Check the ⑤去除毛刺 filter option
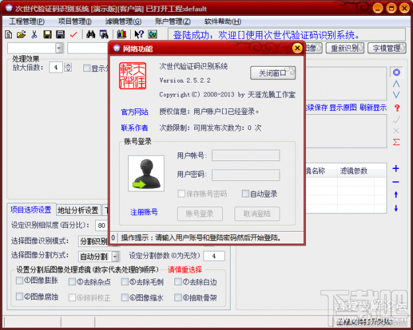The height and width of the screenshot is (330, 413). (125, 282)
